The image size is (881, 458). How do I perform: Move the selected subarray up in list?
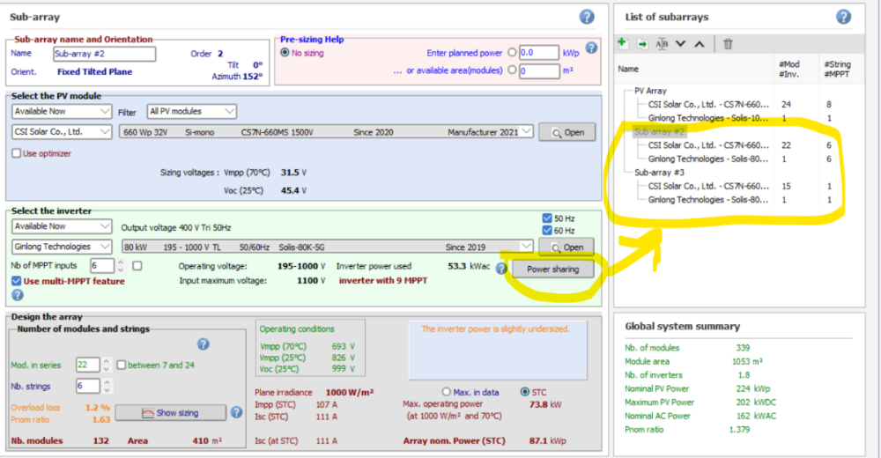(699, 43)
